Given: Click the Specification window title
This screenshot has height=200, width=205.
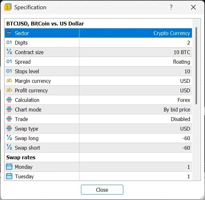Looking at the screenshot, I should coord(30,7).
